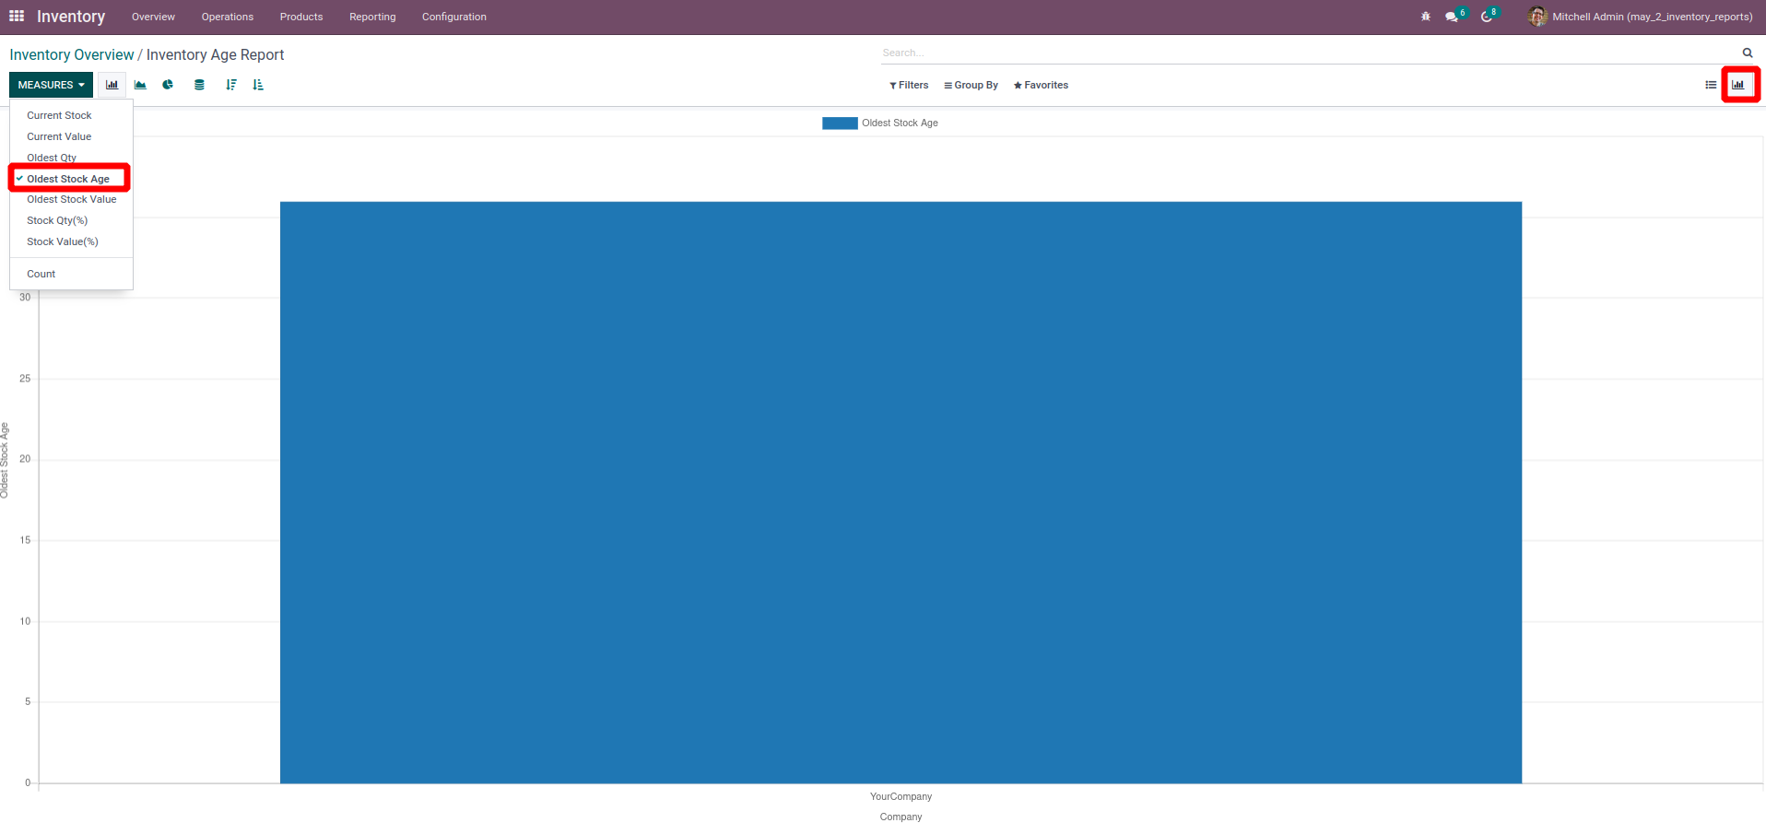This screenshot has height=823, width=1766.
Task: Switch to list view icon
Action: click(1711, 85)
